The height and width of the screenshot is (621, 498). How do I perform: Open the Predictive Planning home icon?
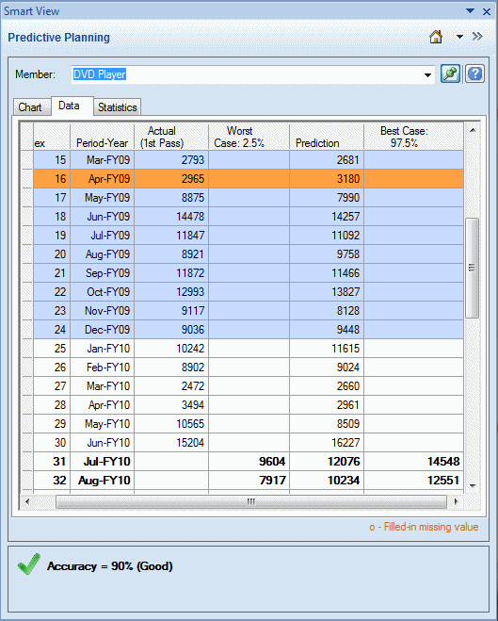(436, 37)
